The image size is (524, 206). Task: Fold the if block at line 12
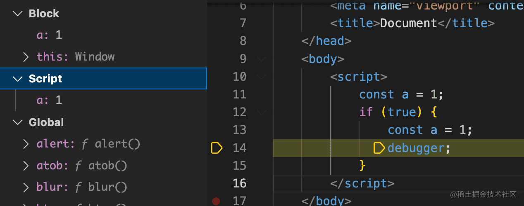click(261, 112)
